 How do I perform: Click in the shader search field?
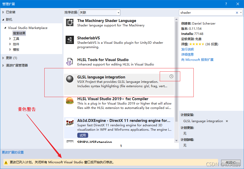[x=208, y=13]
